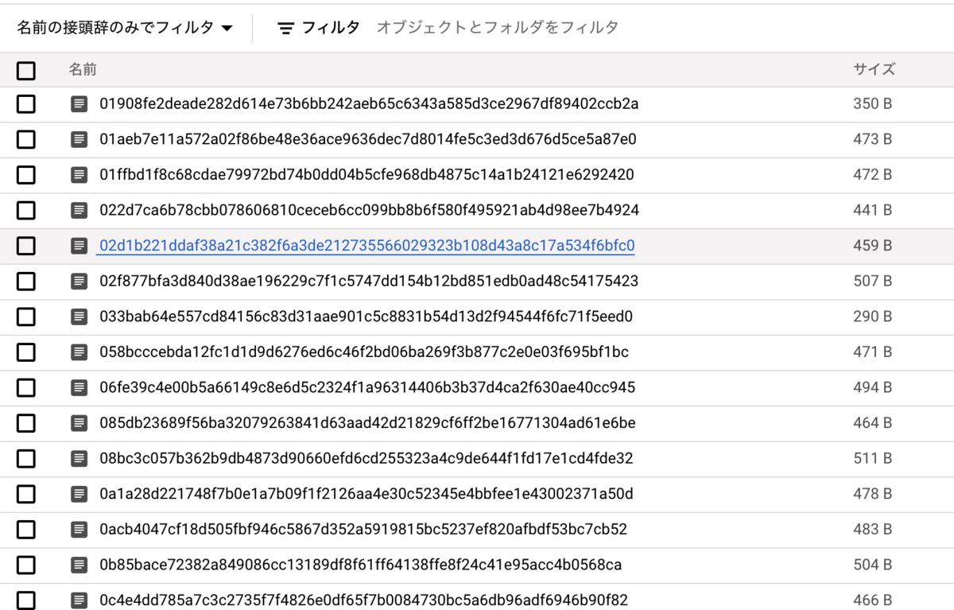
Task: Check the box for object 0a1a28d221748
Action: (x=26, y=494)
